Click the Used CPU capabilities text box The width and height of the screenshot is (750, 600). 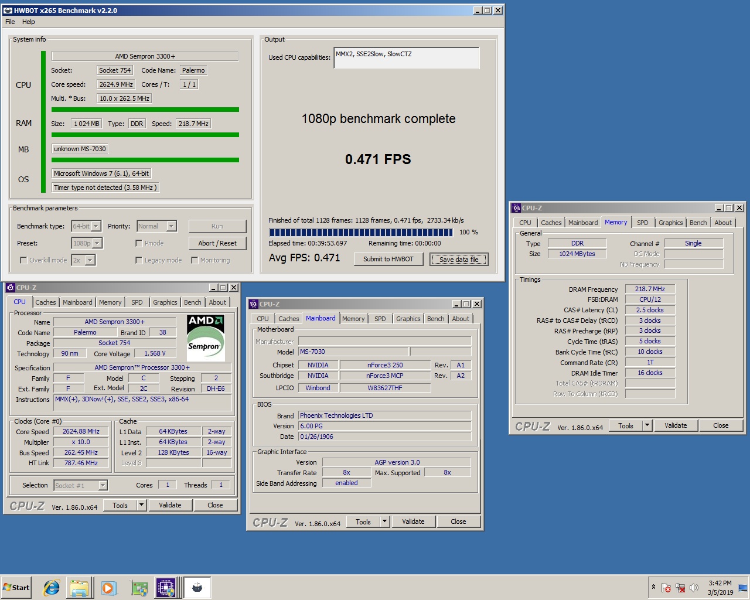407,58
